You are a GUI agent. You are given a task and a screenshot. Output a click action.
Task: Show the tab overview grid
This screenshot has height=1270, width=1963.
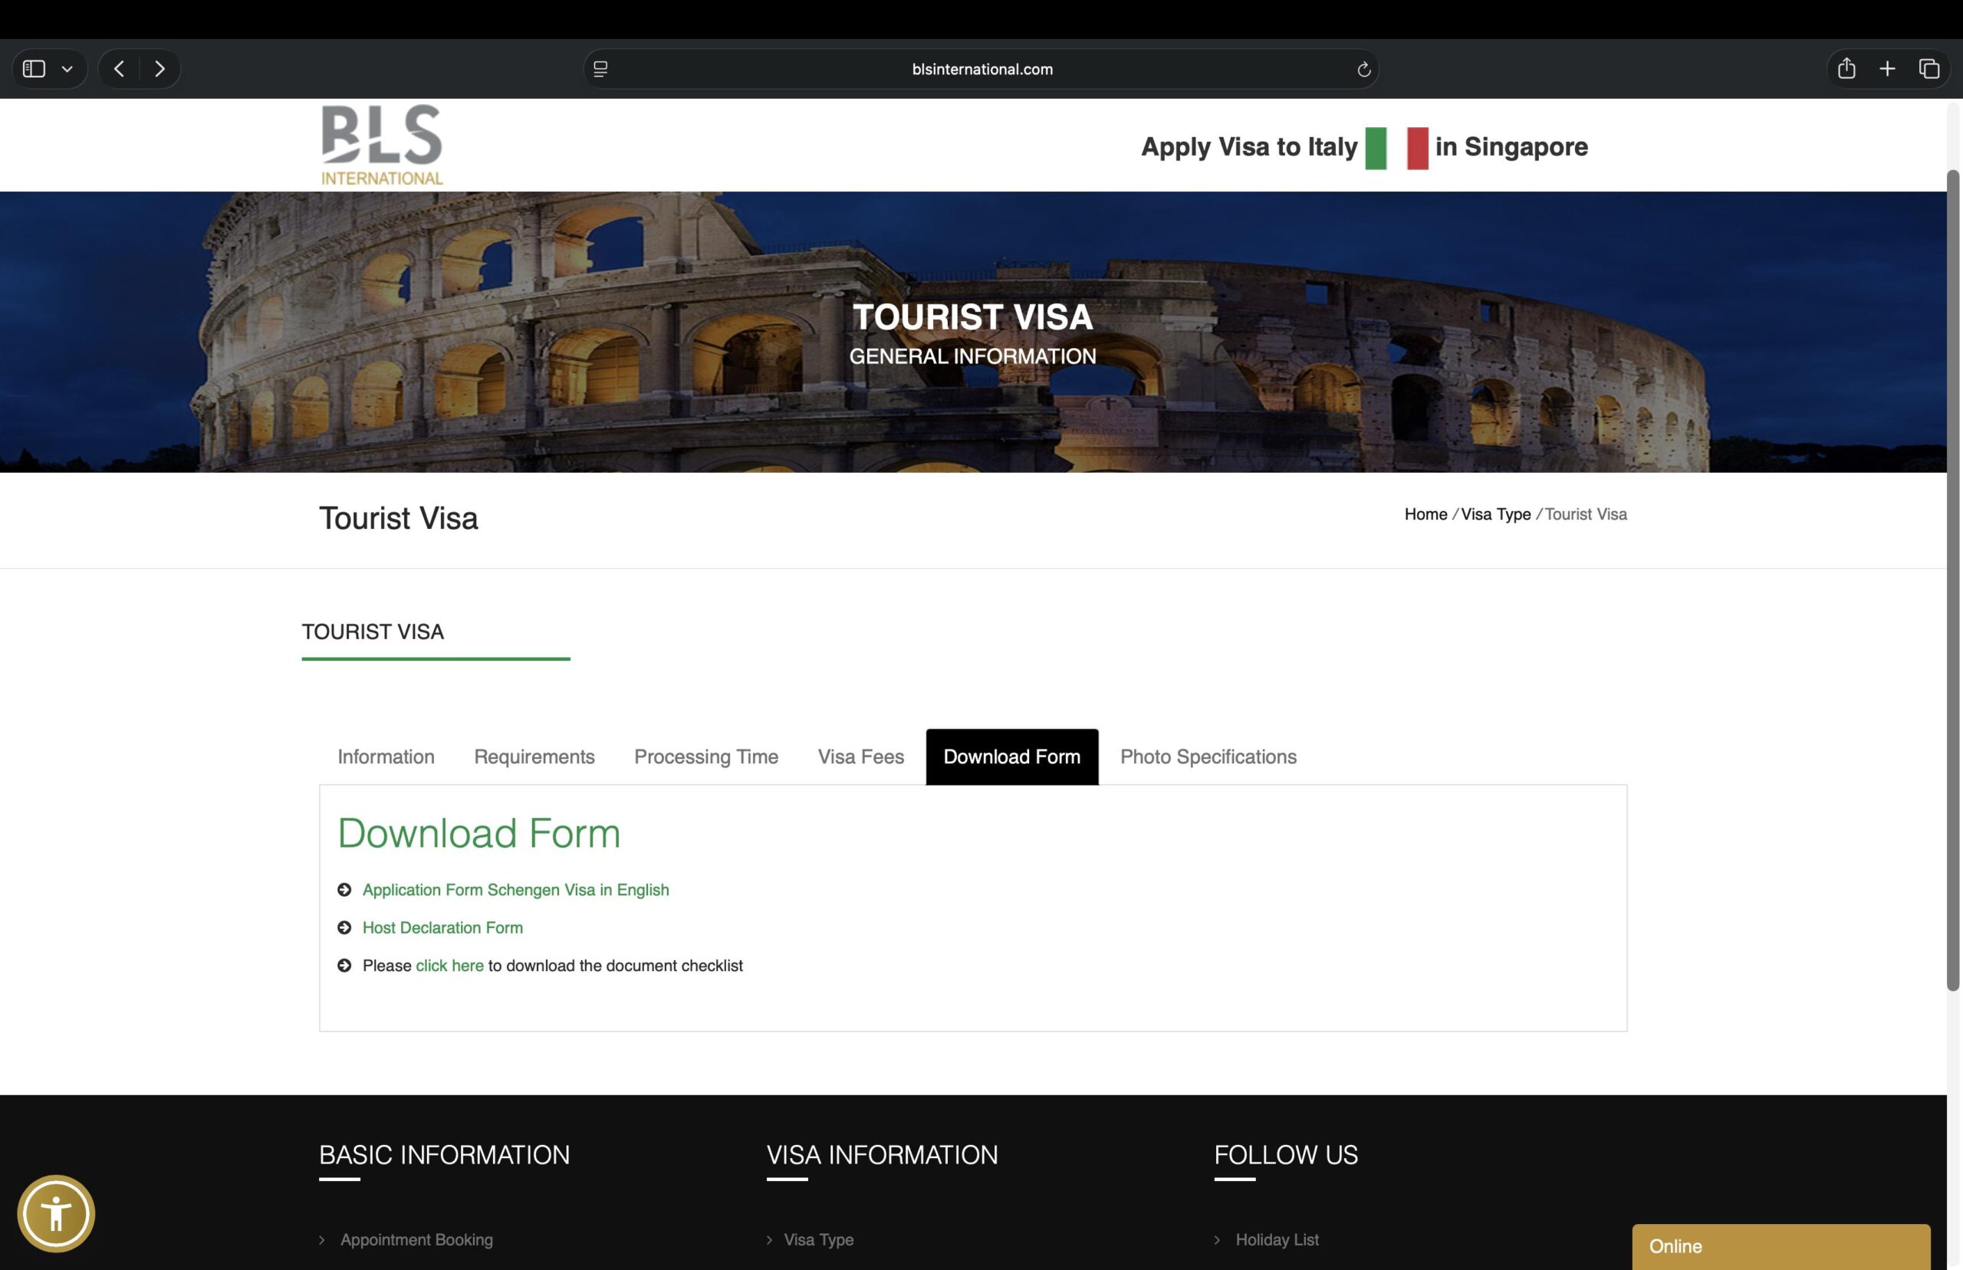click(1930, 68)
